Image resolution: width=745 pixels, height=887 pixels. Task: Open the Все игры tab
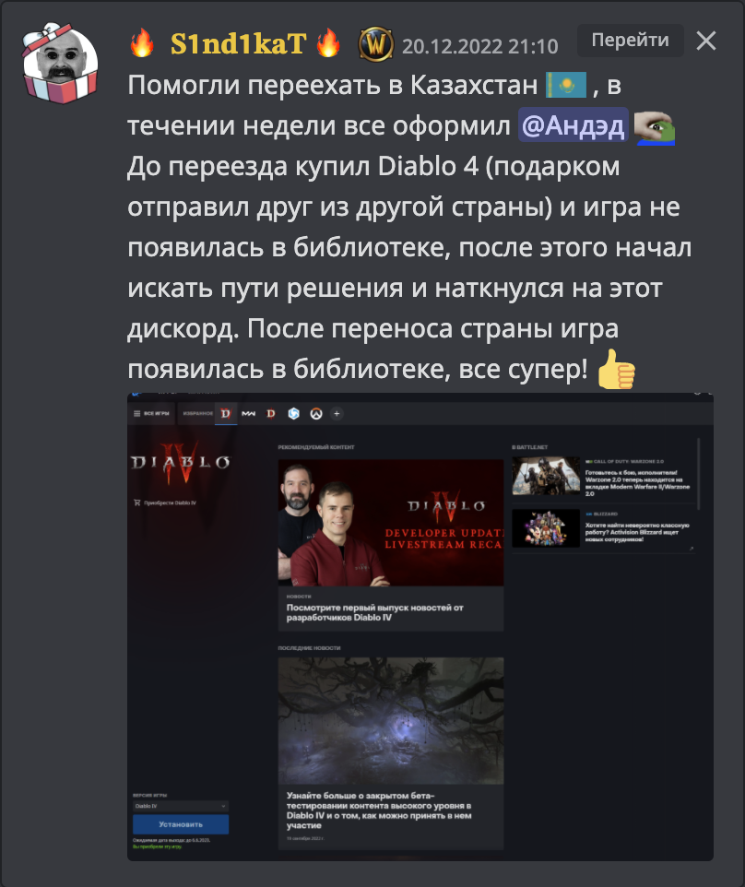(151, 413)
